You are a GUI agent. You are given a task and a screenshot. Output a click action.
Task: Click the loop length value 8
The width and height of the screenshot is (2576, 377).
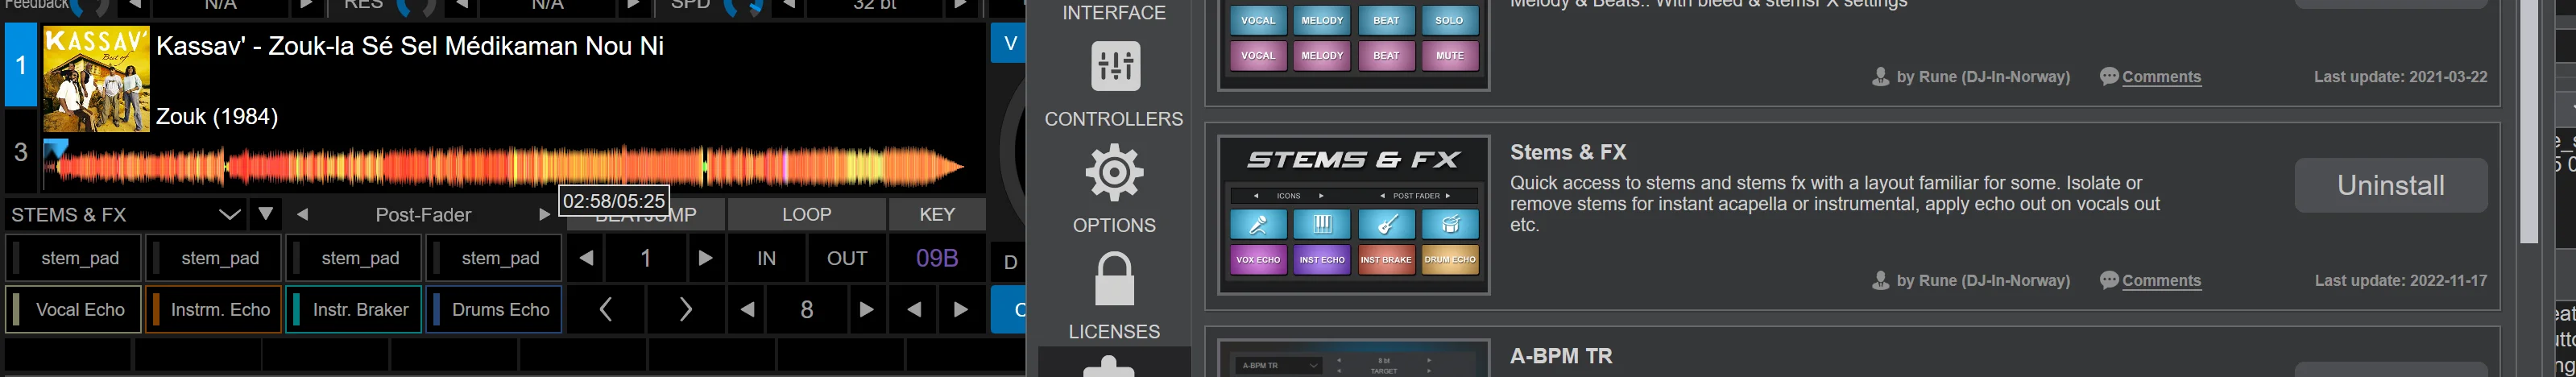pos(807,309)
